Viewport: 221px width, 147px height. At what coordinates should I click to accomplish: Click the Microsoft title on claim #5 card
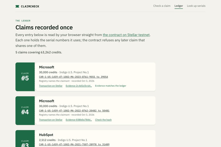pyautogui.click(x=47, y=67)
